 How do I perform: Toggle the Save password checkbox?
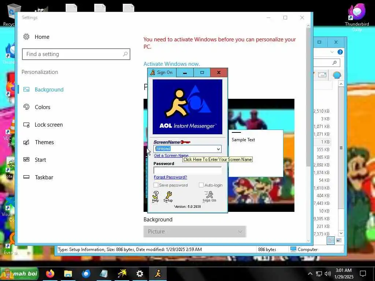coord(156,185)
